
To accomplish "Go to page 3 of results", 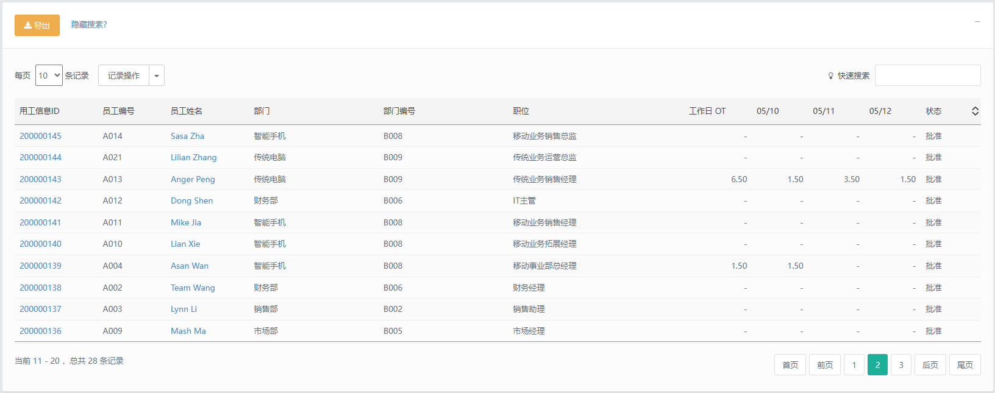I will point(900,365).
